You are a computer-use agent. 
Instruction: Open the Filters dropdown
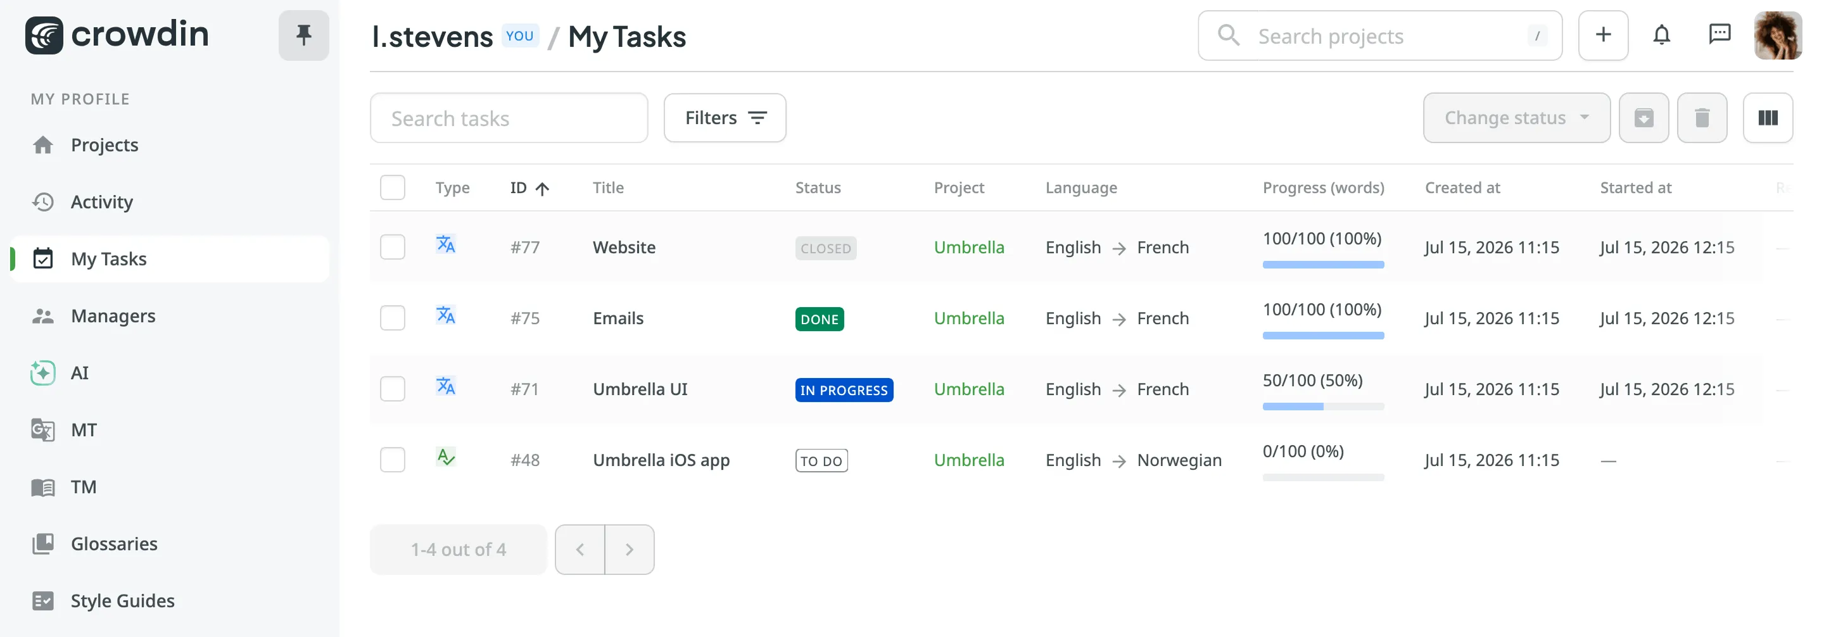click(725, 118)
